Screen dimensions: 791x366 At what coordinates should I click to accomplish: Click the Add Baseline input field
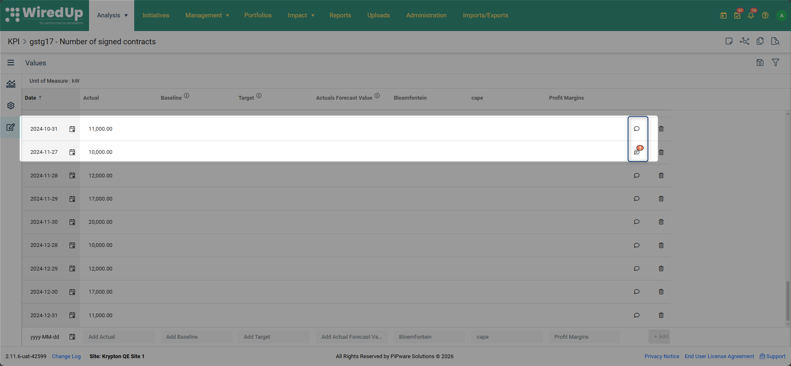[x=196, y=337]
